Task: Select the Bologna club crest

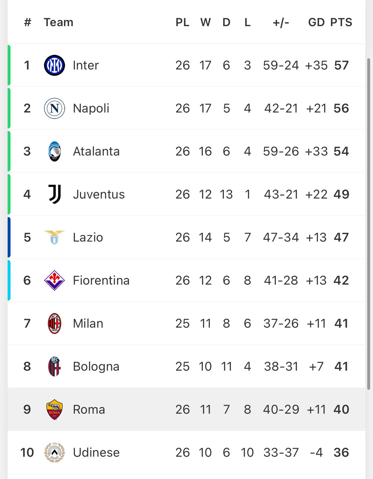Action: [55, 367]
